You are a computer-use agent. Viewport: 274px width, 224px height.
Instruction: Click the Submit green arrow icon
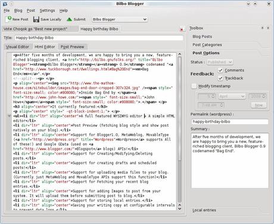click(69, 19)
